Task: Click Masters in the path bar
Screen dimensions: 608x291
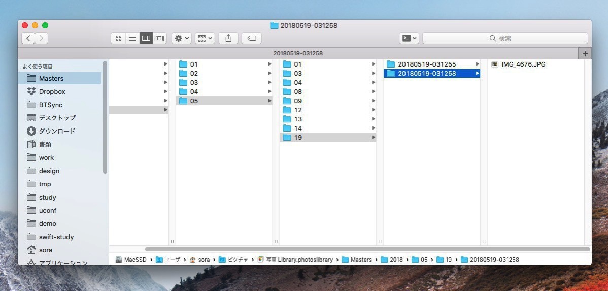Action: pyautogui.click(x=356, y=260)
